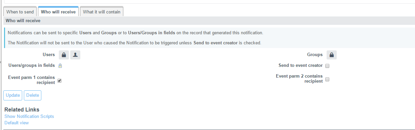Switch to the When to send tab
415x130 pixels.
point(20,12)
